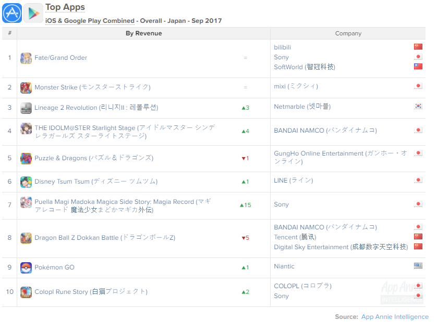This screenshot has width=437, height=322.
Task: Open the mixi company link
Action: tap(296, 86)
